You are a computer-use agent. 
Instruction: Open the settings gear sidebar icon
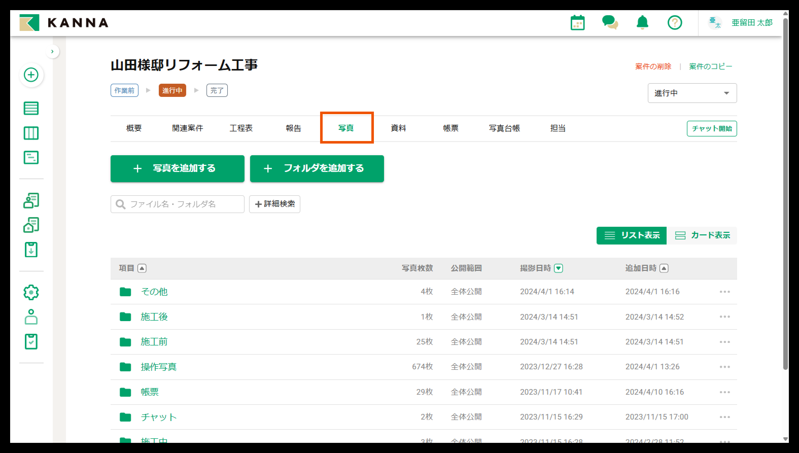[x=31, y=292]
